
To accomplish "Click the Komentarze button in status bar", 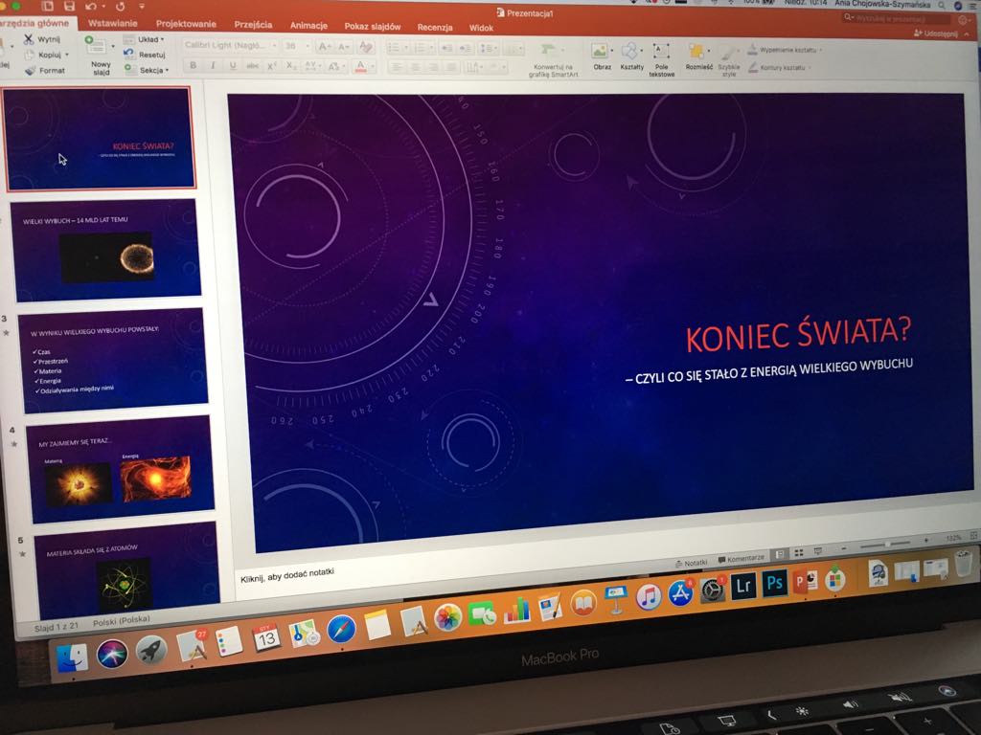I will coord(741,558).
